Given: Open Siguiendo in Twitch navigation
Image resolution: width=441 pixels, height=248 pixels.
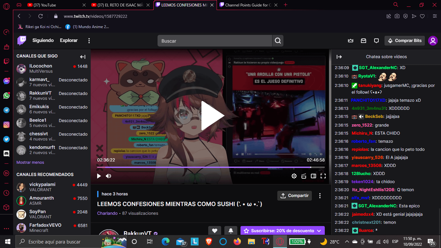Looking at the screenshot, I should click(x=43, y=40).
